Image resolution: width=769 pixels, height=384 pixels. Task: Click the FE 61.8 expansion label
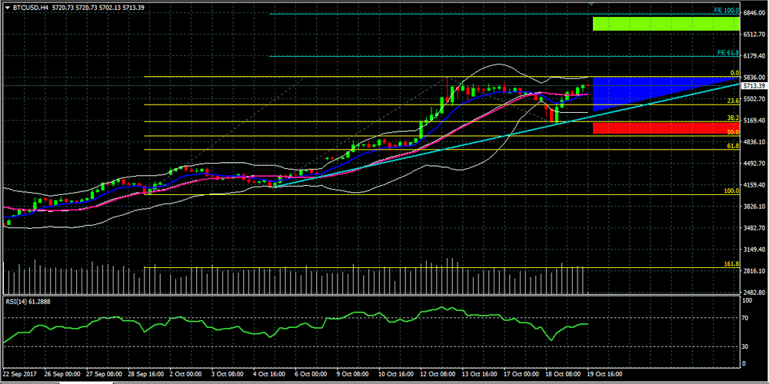[727, 53]
